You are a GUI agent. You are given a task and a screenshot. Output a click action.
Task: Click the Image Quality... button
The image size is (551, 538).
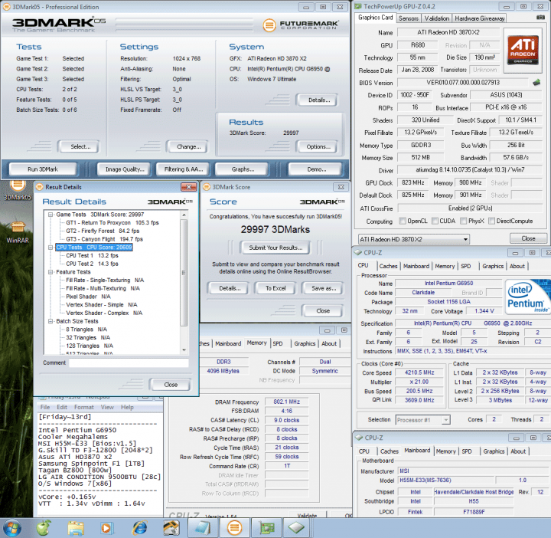(125, 169)
